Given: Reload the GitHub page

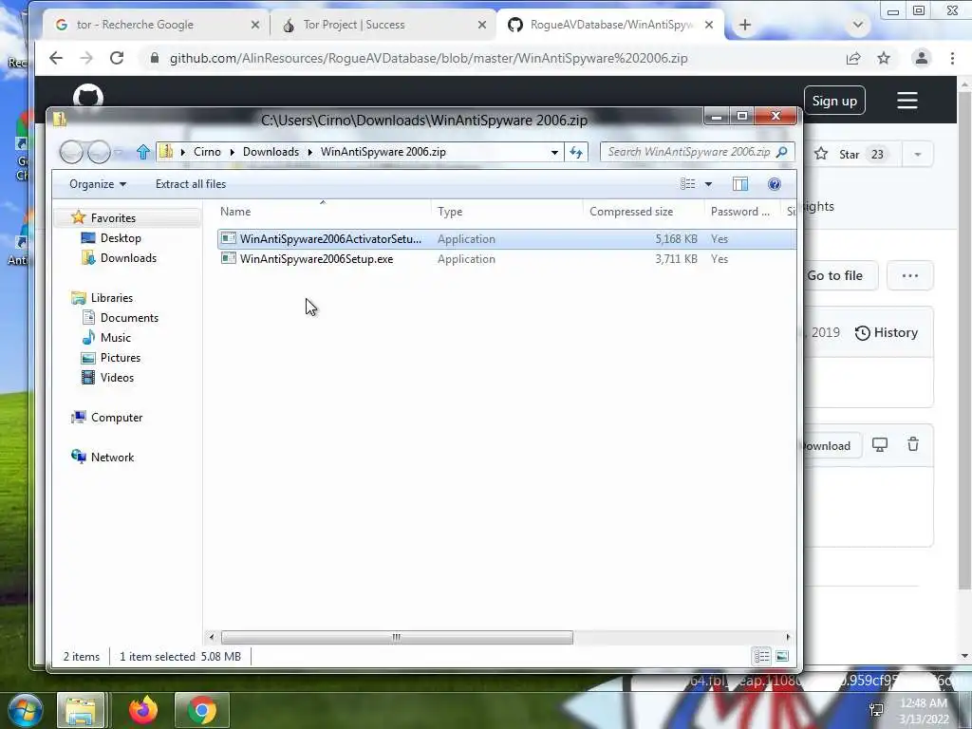Looking at the screenshot, I should point(117,58).
